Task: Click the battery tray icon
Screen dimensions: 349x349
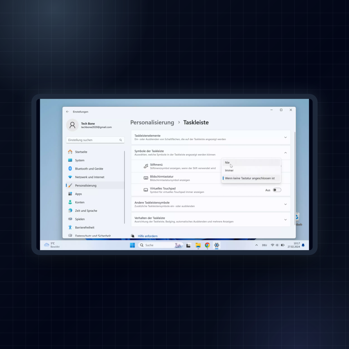Action: [282, 245]
